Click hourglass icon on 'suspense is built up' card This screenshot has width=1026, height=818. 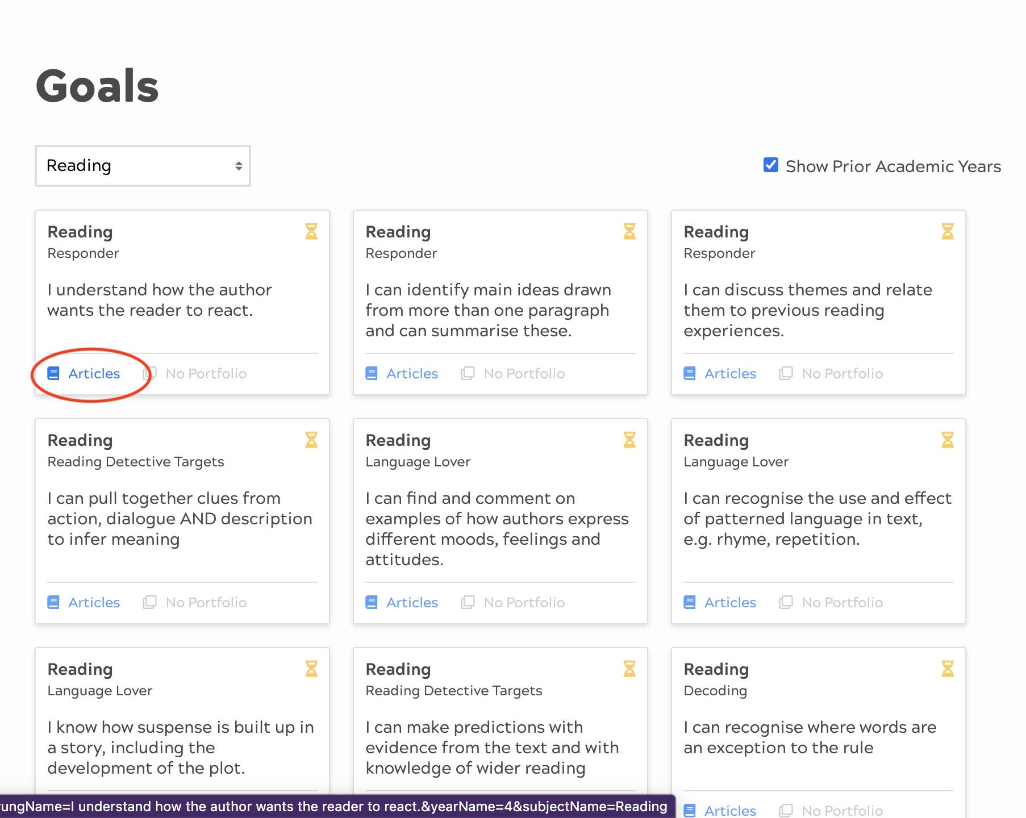[x=311, y=669]
